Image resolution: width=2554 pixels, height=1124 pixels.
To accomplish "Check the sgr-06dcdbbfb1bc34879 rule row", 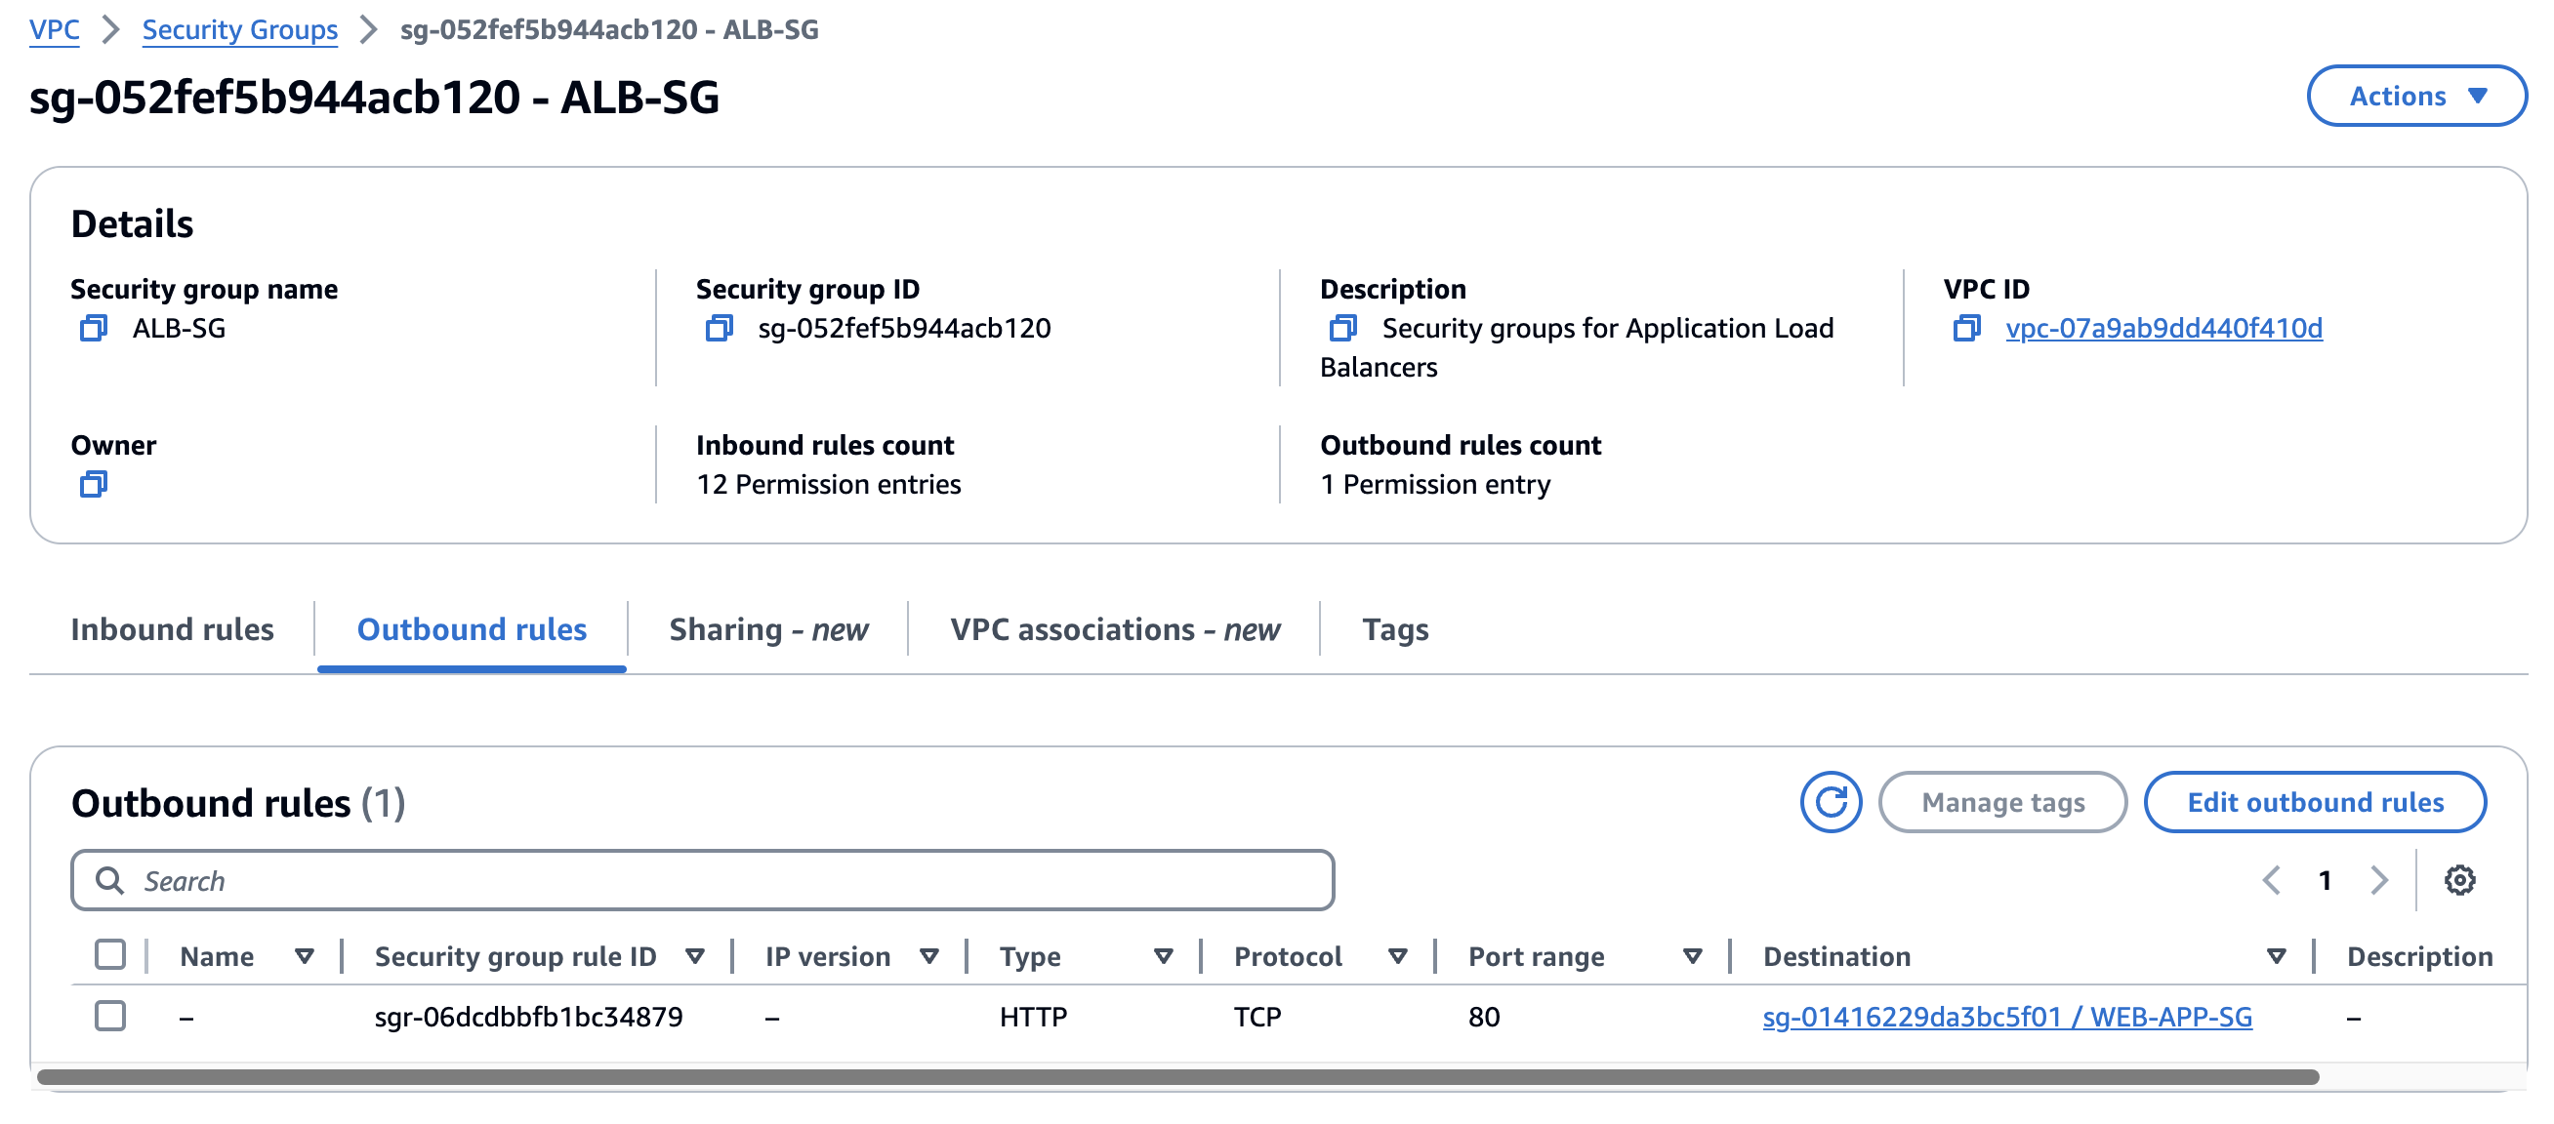I will (x=110, y=1016).
